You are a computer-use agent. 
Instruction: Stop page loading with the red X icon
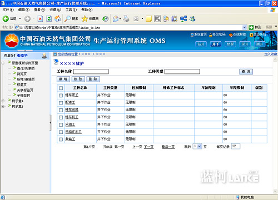click(x=40, y=18)
